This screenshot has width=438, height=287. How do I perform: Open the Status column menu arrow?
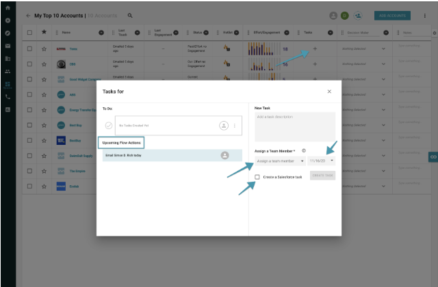coord(206,32)
